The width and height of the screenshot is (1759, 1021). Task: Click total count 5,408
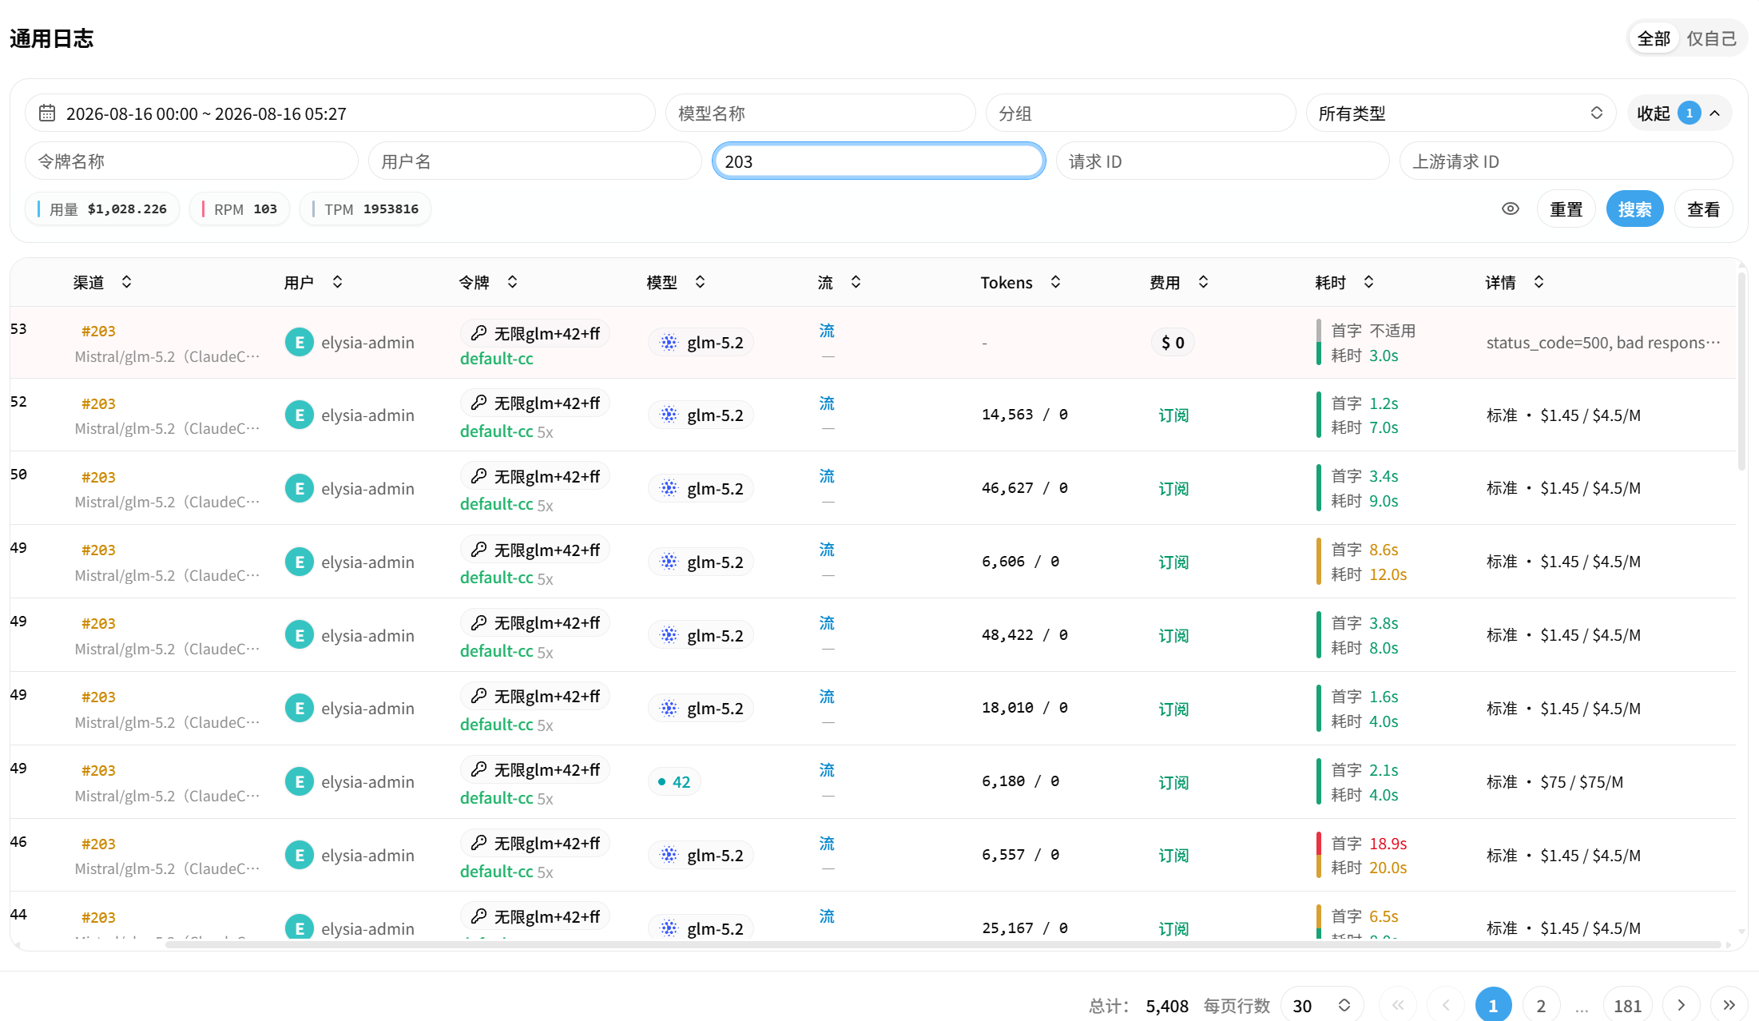tap(1167, 1006)
